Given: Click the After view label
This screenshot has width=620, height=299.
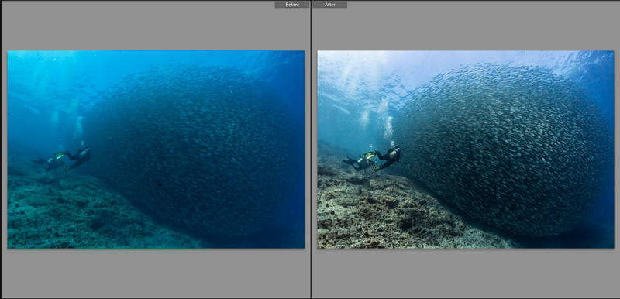Looking at the screenshot, I should coord(330,5).
